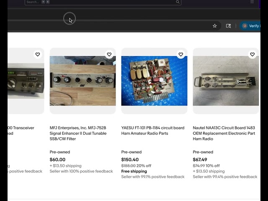Toggle watchlist heart on MFJ-752B listing
268x201 pixels.
[x=109, y=54]
